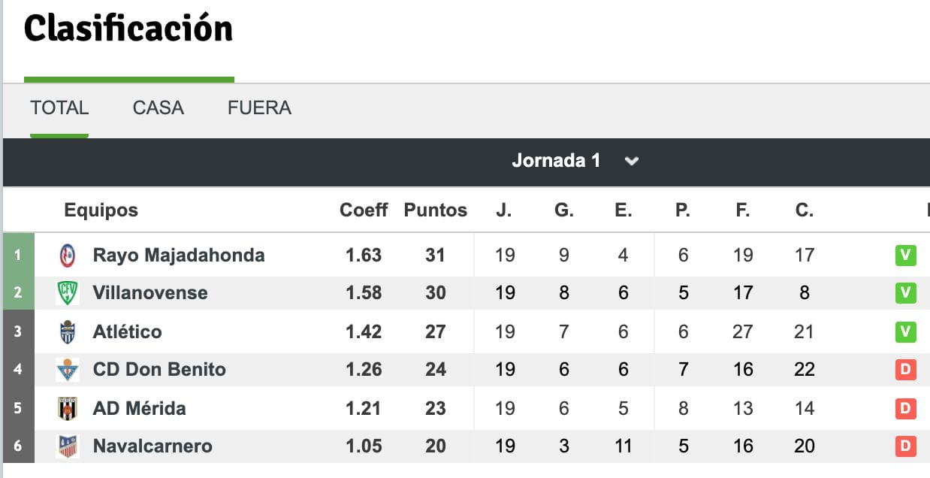This screenshot has width=930, height=478.
Task: Click the chevron arrow next to Jornada 1
Action: 632,161
